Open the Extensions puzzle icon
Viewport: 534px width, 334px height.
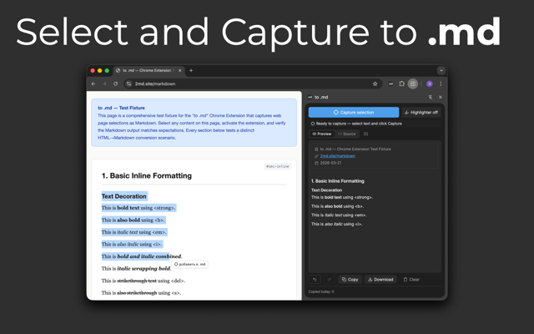tap(401, 83)
